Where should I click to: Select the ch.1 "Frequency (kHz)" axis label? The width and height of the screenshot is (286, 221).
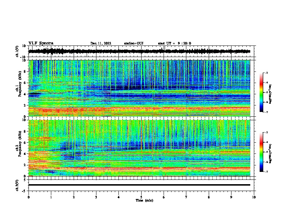pyautogui.click(x=20, y=84)
